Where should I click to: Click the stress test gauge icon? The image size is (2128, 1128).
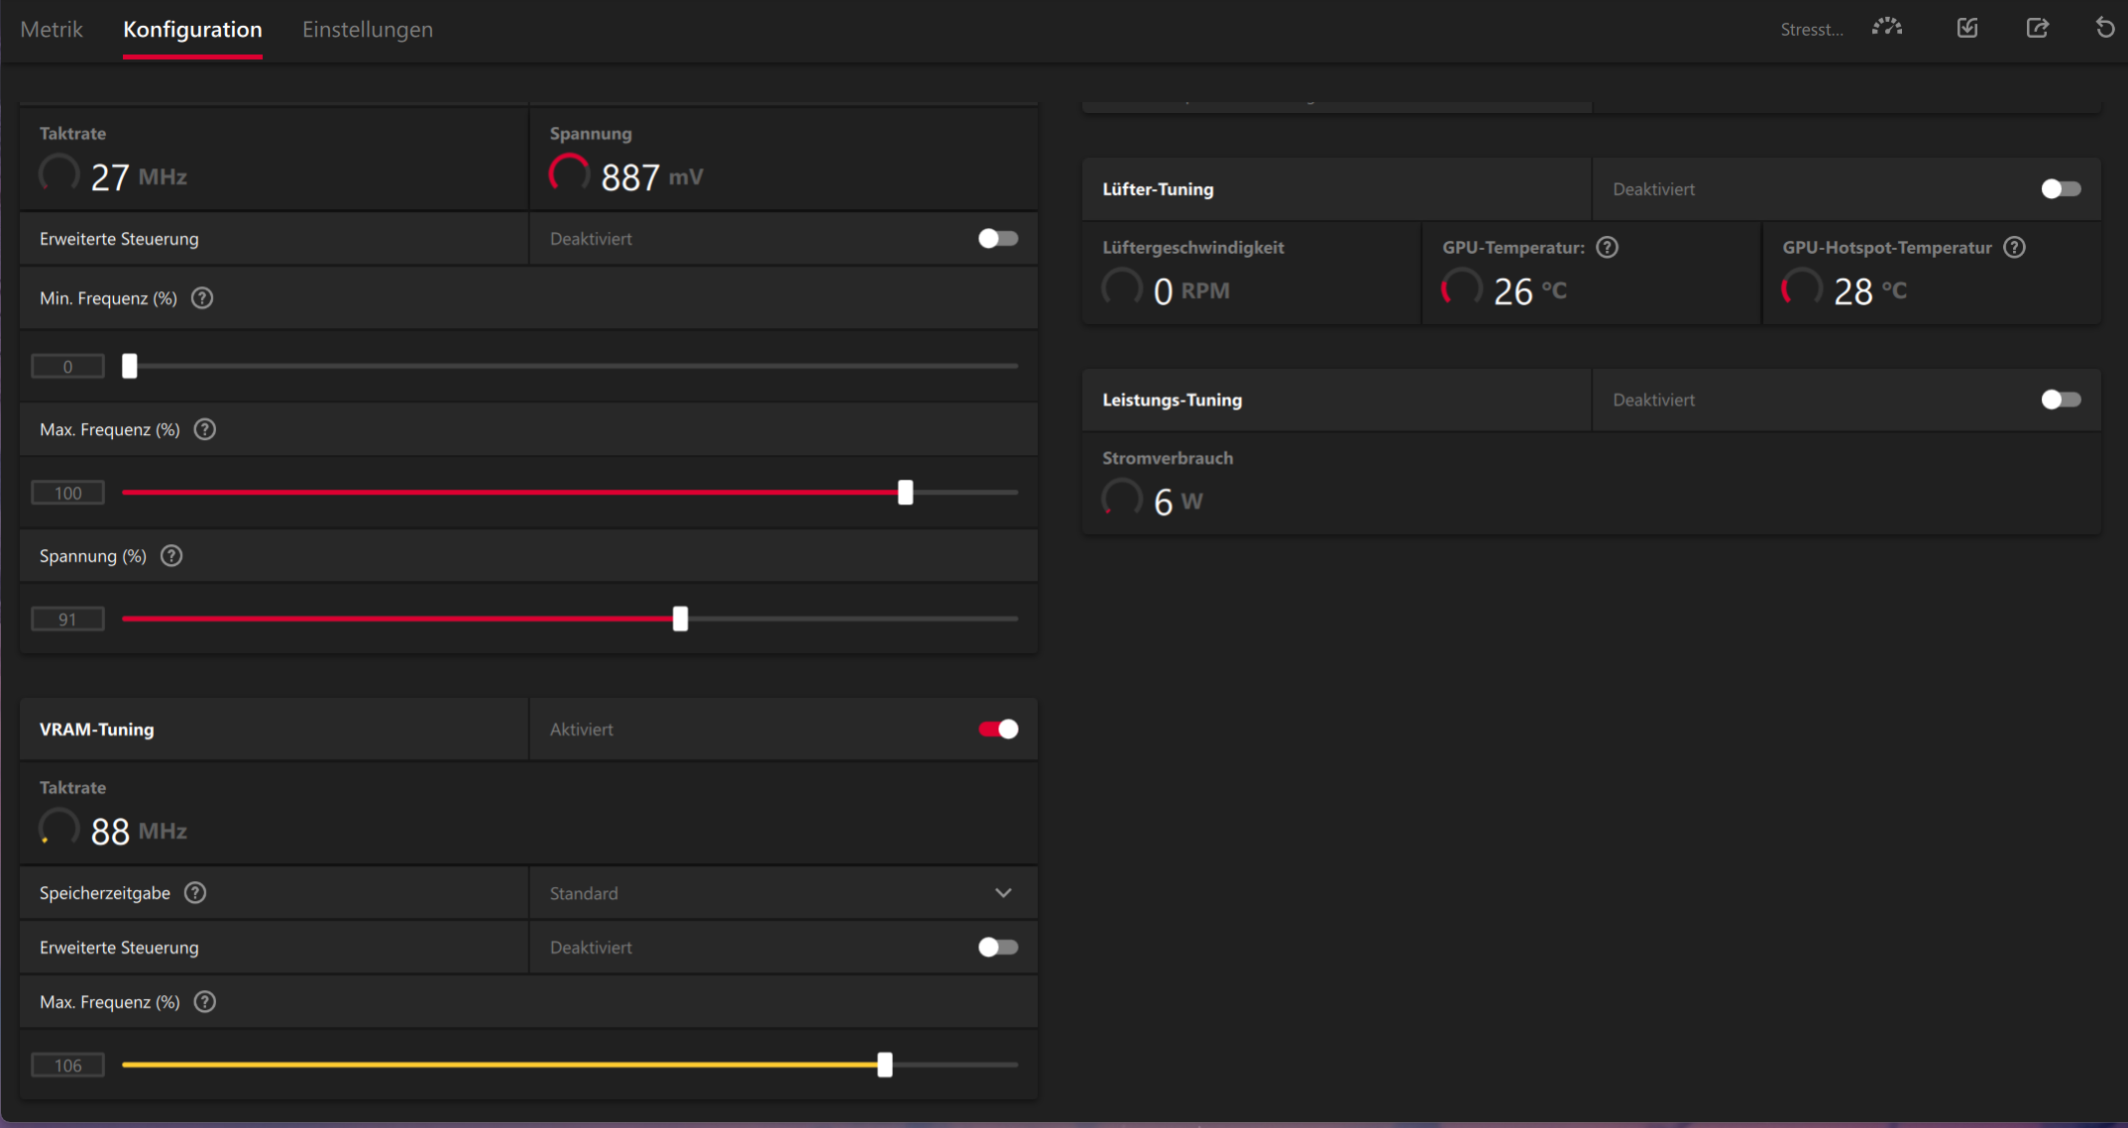tap(1886, 28)
